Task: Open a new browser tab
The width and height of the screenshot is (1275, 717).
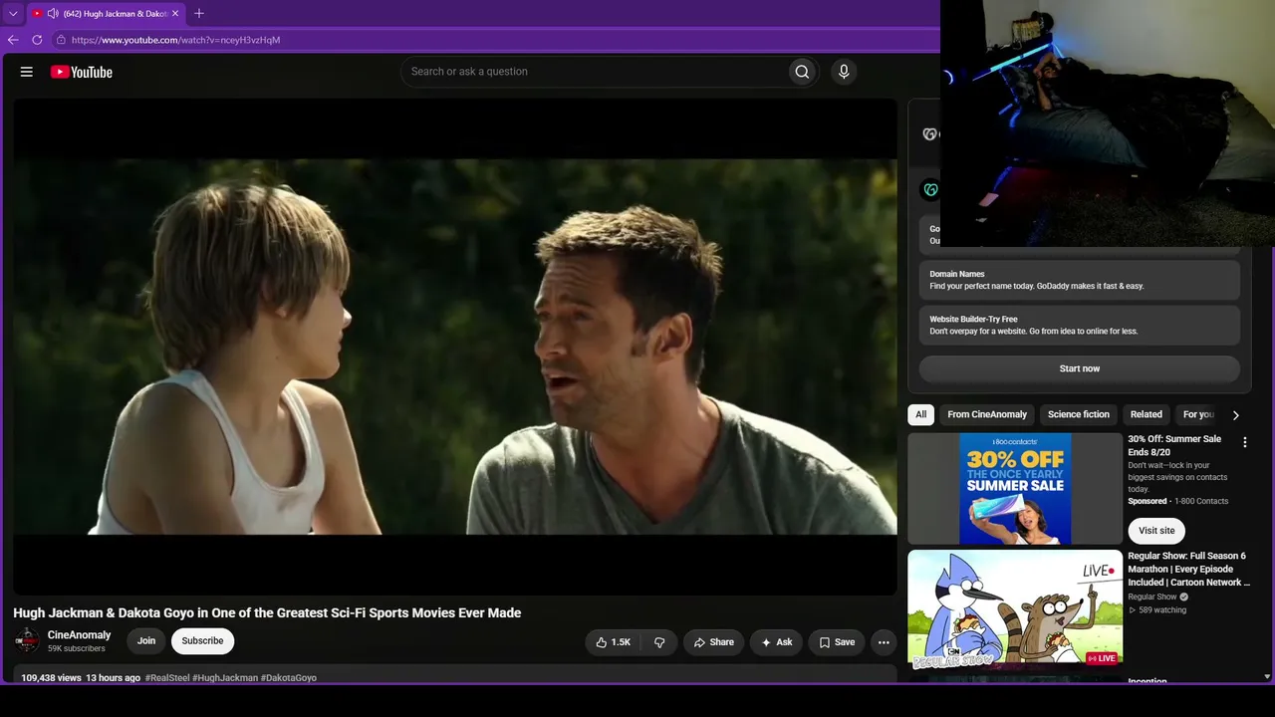Action: pos(199,14)
